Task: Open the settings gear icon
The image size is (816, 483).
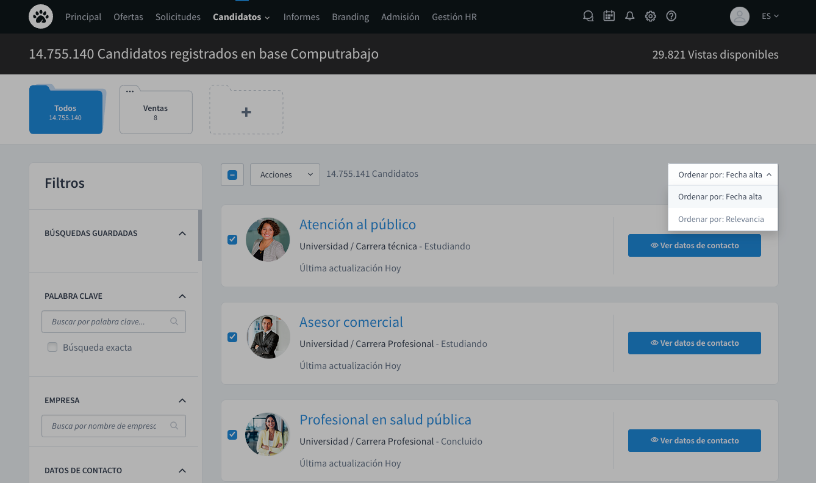Action: [651, 16]
